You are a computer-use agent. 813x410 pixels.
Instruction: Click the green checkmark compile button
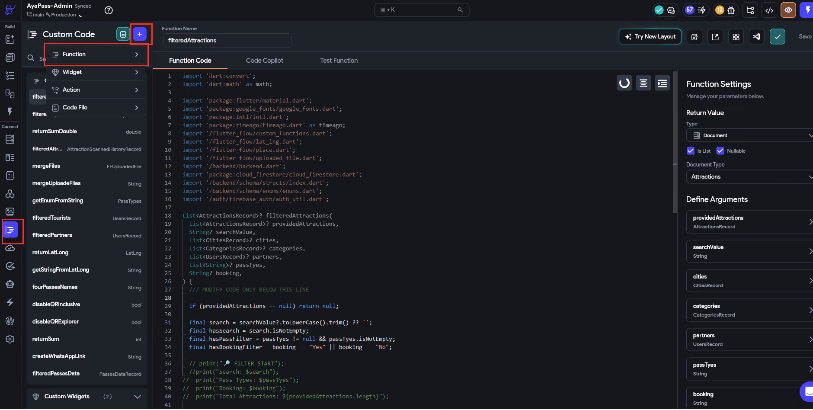point(778,37)
